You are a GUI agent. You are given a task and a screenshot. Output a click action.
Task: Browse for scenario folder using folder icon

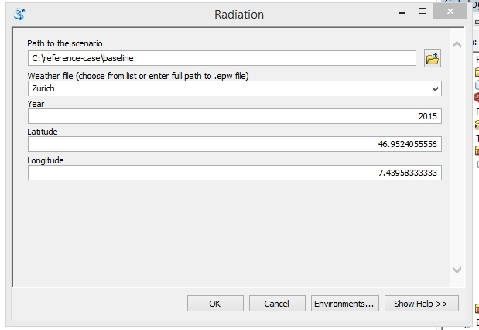coord(433,58)
